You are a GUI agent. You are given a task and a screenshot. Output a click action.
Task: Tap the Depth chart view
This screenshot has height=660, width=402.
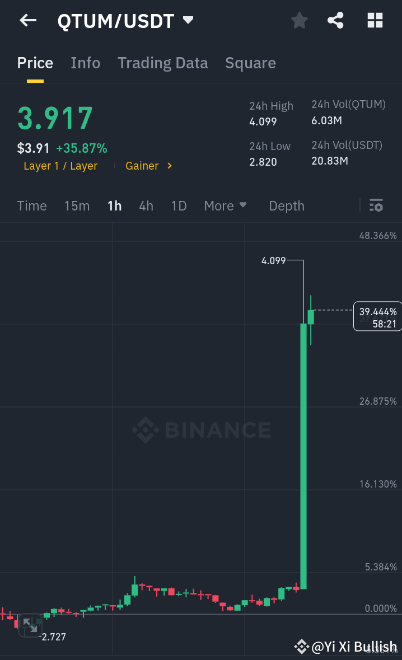[x=286, y=205]
